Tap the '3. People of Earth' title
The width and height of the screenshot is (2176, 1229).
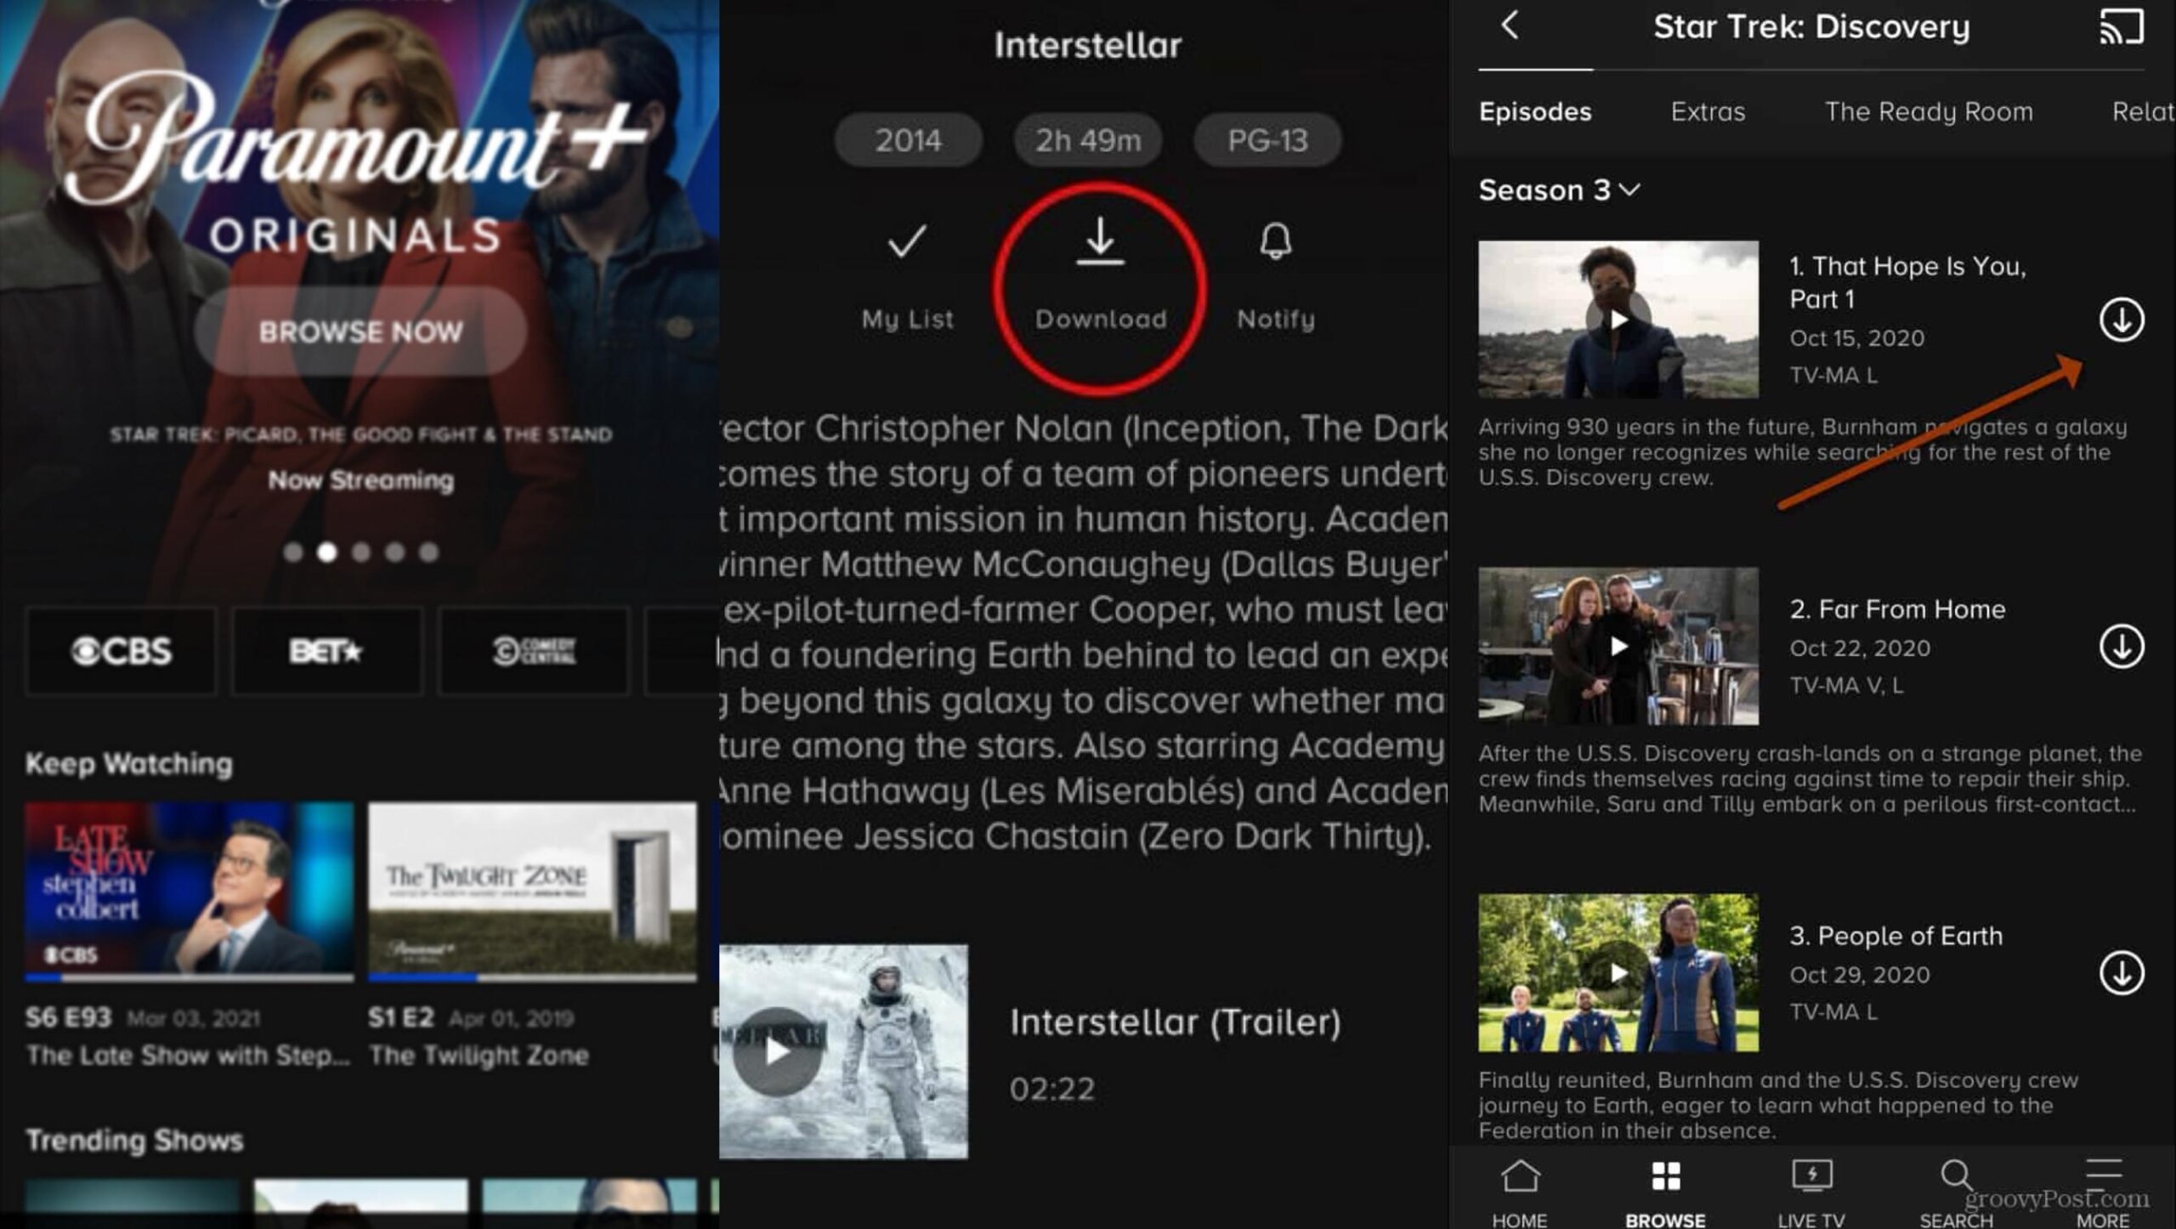tap(1895, 936)
